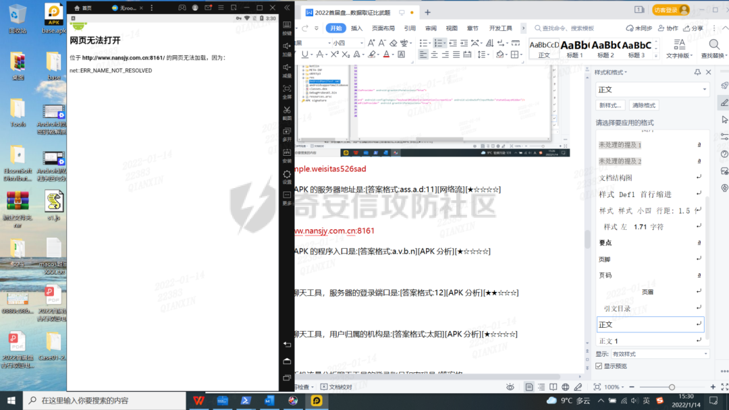Click the 新样式 button
The image size is (729, 410).
[x=610, y=106]
